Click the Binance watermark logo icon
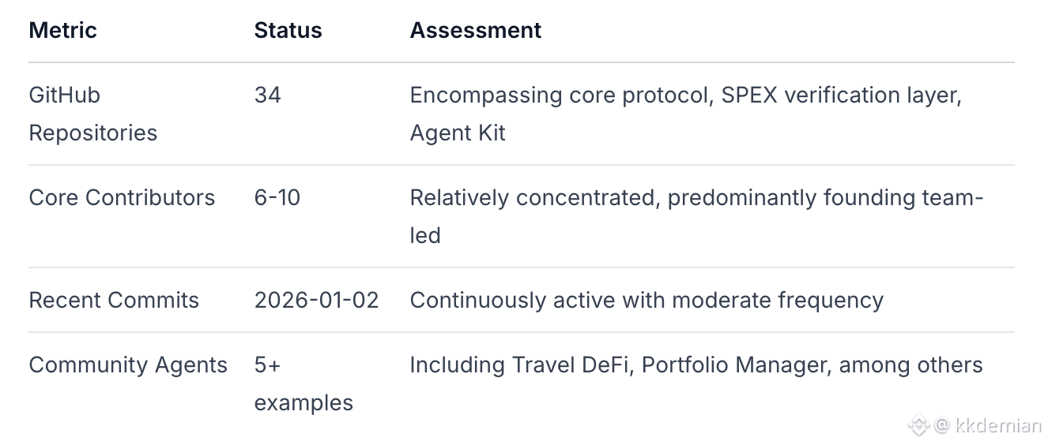 pyautogui.click(x=918, y=426)
